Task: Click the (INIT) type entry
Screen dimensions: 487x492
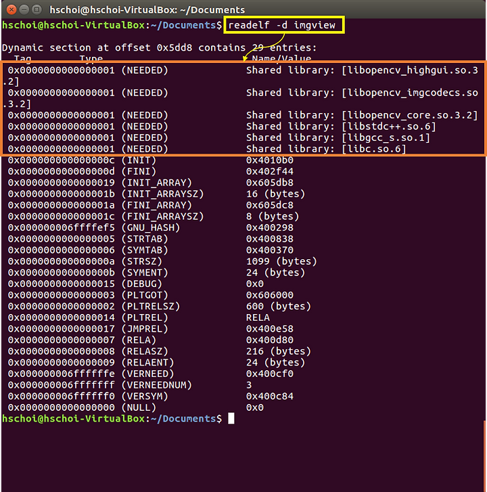Action: tap(139, 160)
